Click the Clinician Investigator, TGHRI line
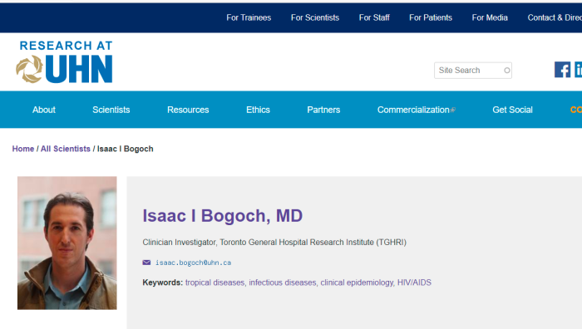The image size is (582, 329). [x=274, y=243]
